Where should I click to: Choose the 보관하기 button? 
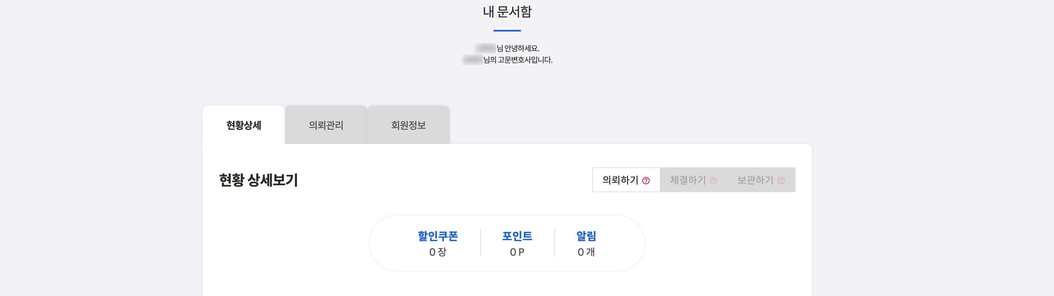coord(755,180)
